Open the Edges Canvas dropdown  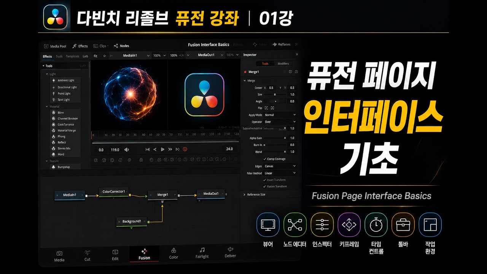(x=280, y=166)
